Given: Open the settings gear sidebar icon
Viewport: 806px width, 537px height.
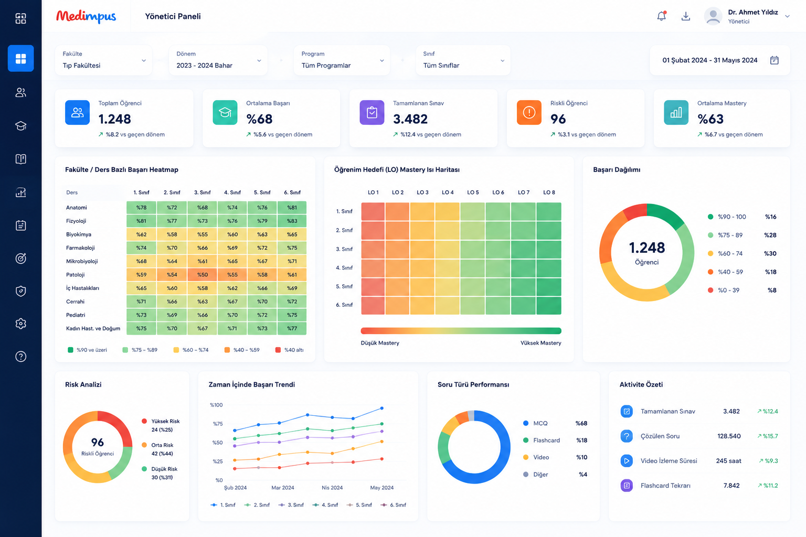Looking at the screenshot, I should point(20,324).
